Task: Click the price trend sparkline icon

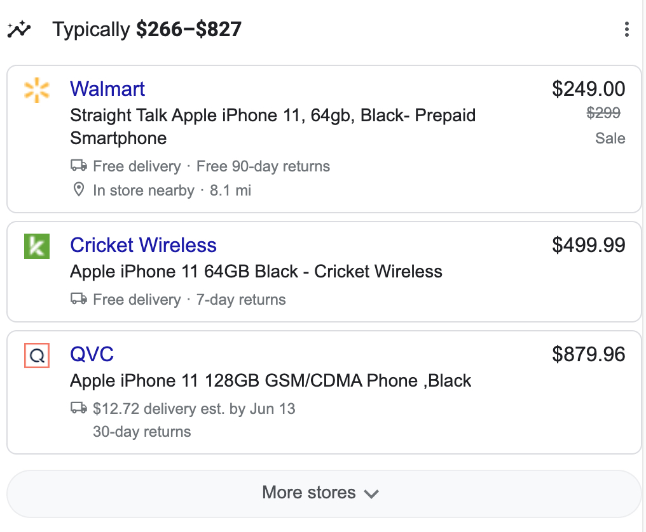Action: [x=19, y=29]
